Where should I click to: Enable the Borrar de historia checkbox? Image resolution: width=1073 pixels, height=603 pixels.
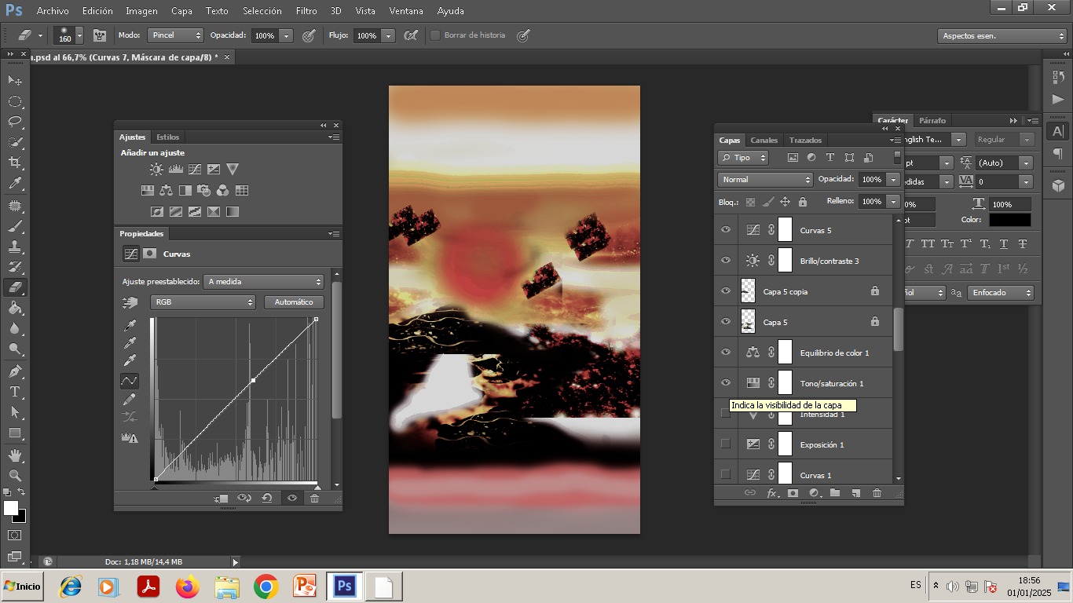tap(435, 35)
